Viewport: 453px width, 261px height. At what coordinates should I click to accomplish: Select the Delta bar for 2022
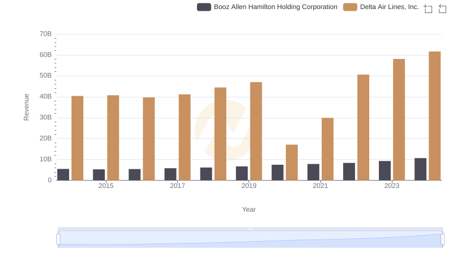tap(363, 127)
